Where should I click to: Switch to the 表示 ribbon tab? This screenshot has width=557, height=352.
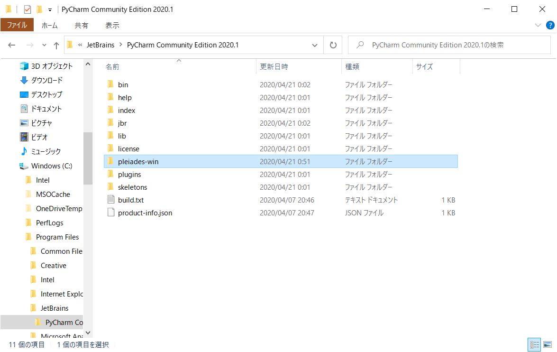click(x=112, y=25)
